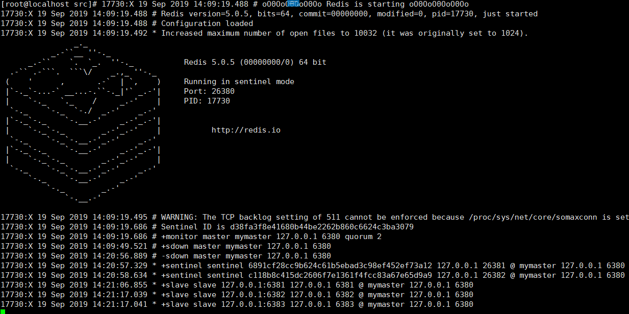629x314 pixels.
Task: Click the http://redis.io URL text
Action: click(x=246, y=130)
